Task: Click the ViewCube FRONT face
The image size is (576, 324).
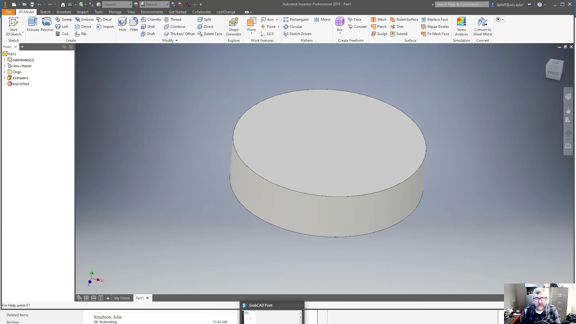Action: point(553,73)
